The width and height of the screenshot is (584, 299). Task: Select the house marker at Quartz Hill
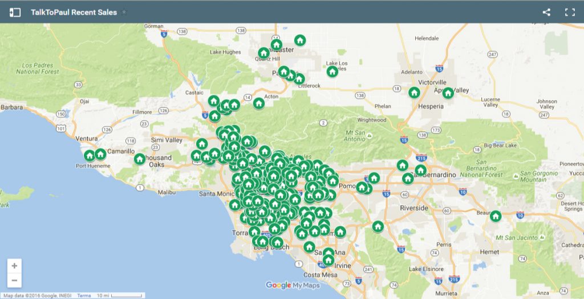[x=263, y=53]
